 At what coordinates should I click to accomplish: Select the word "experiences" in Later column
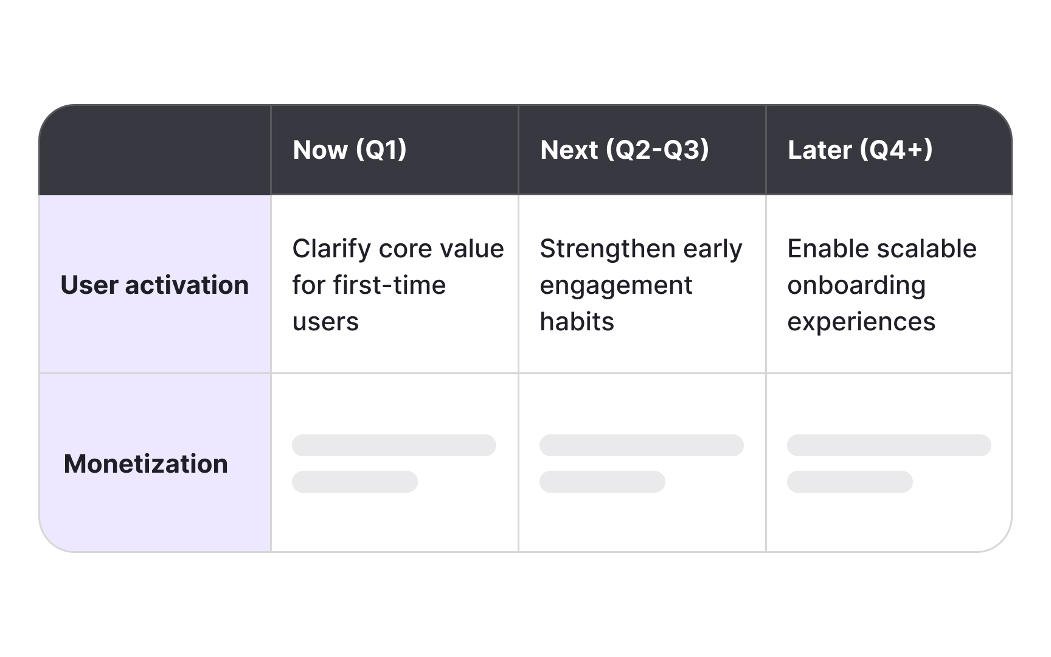(861, 321)
